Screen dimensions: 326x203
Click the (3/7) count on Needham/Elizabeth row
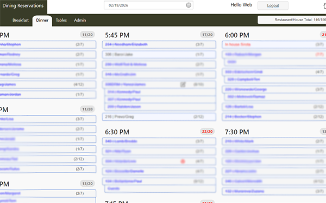199,44
